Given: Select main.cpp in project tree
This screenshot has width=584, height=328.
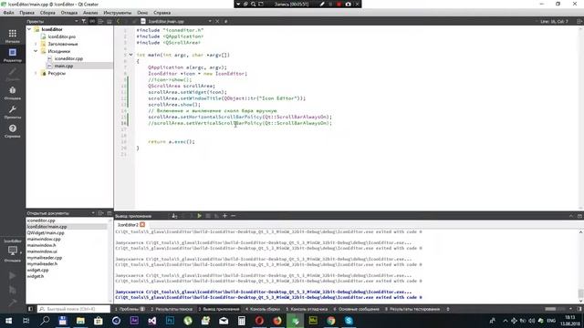Looking at the screenshot, I should point(64,66).
